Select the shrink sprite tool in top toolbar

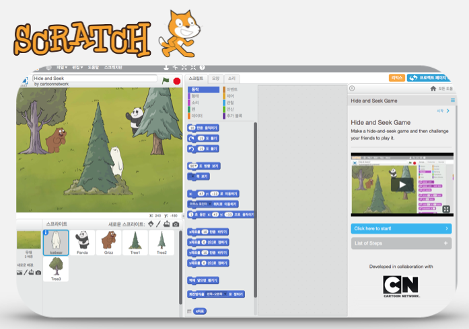point(193,68)
